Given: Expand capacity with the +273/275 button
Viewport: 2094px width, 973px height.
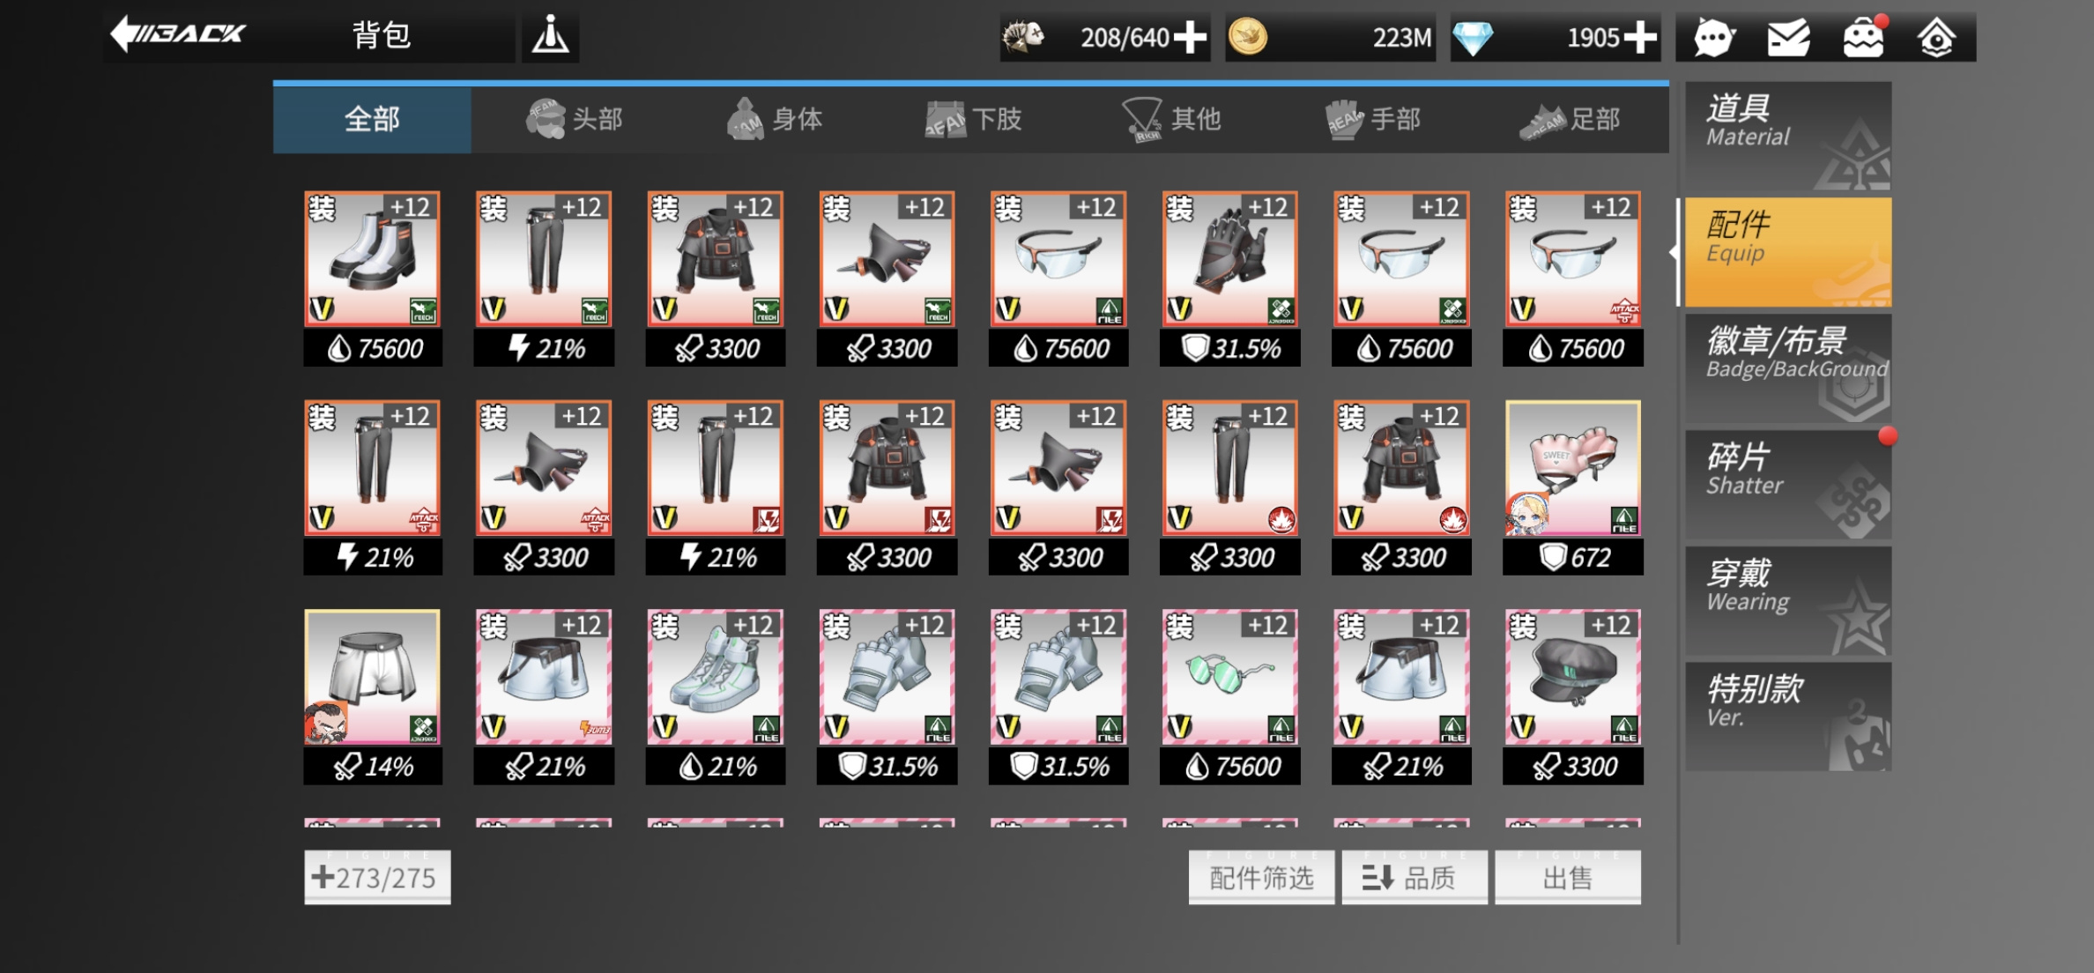Looking at the screenshot, I should (x=377, y=877).
